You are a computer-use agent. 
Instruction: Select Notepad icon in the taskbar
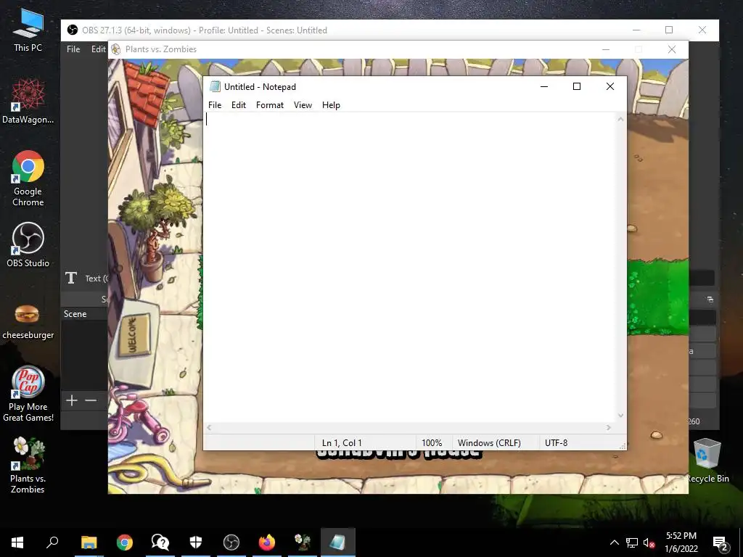(x=338, y=542)
